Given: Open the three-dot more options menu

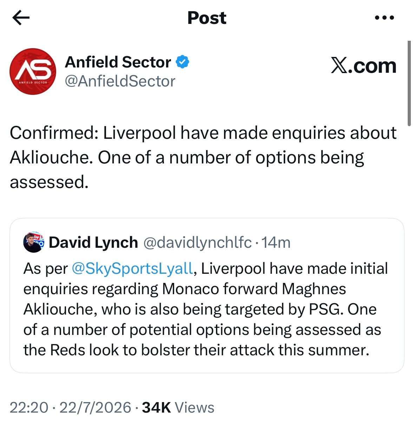Looking at the screenshot, I should click(385, 18).
